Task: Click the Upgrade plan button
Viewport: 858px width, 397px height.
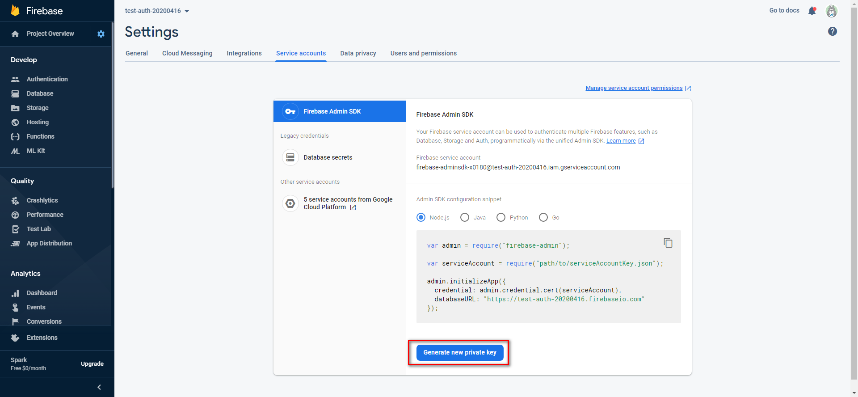Action: (x=92, y=364)
